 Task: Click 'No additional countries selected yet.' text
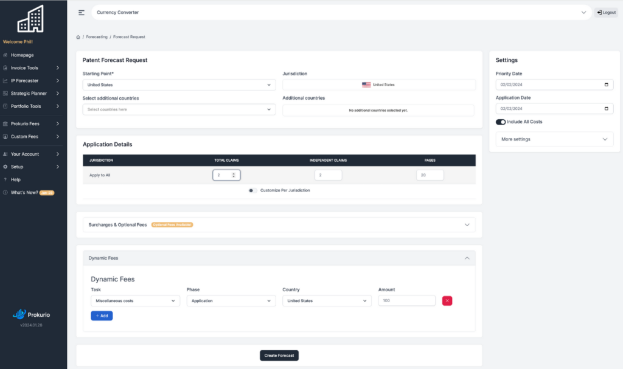[x=378, y=111]
